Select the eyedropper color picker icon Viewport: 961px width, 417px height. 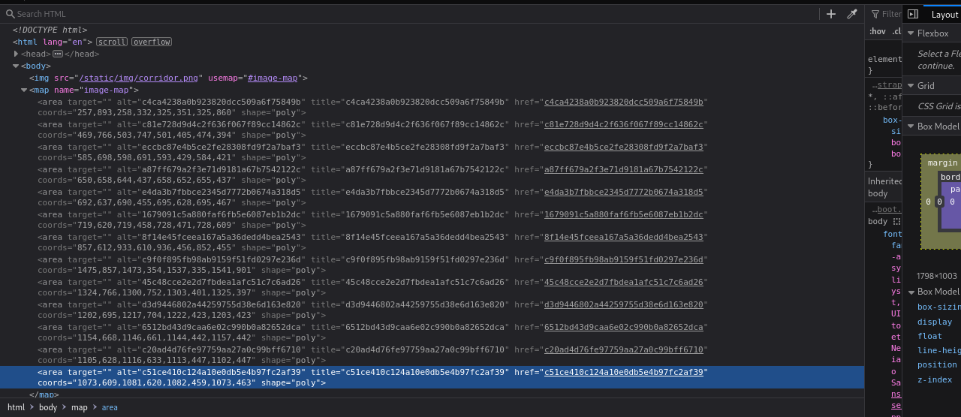pos(852,14)
